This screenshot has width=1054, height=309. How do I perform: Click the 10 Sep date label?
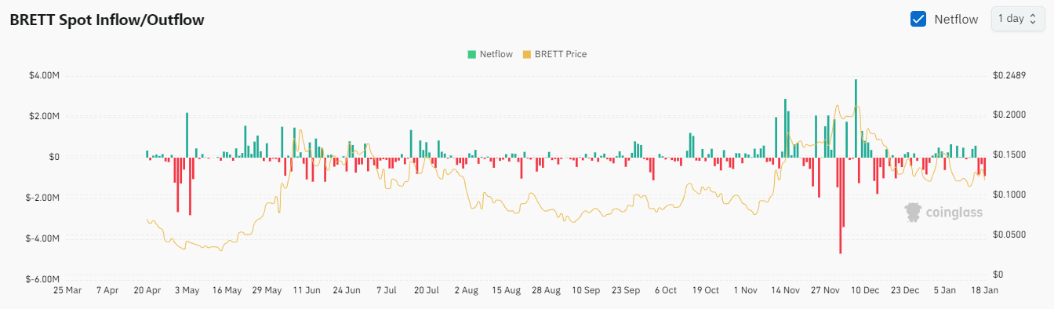587,290
